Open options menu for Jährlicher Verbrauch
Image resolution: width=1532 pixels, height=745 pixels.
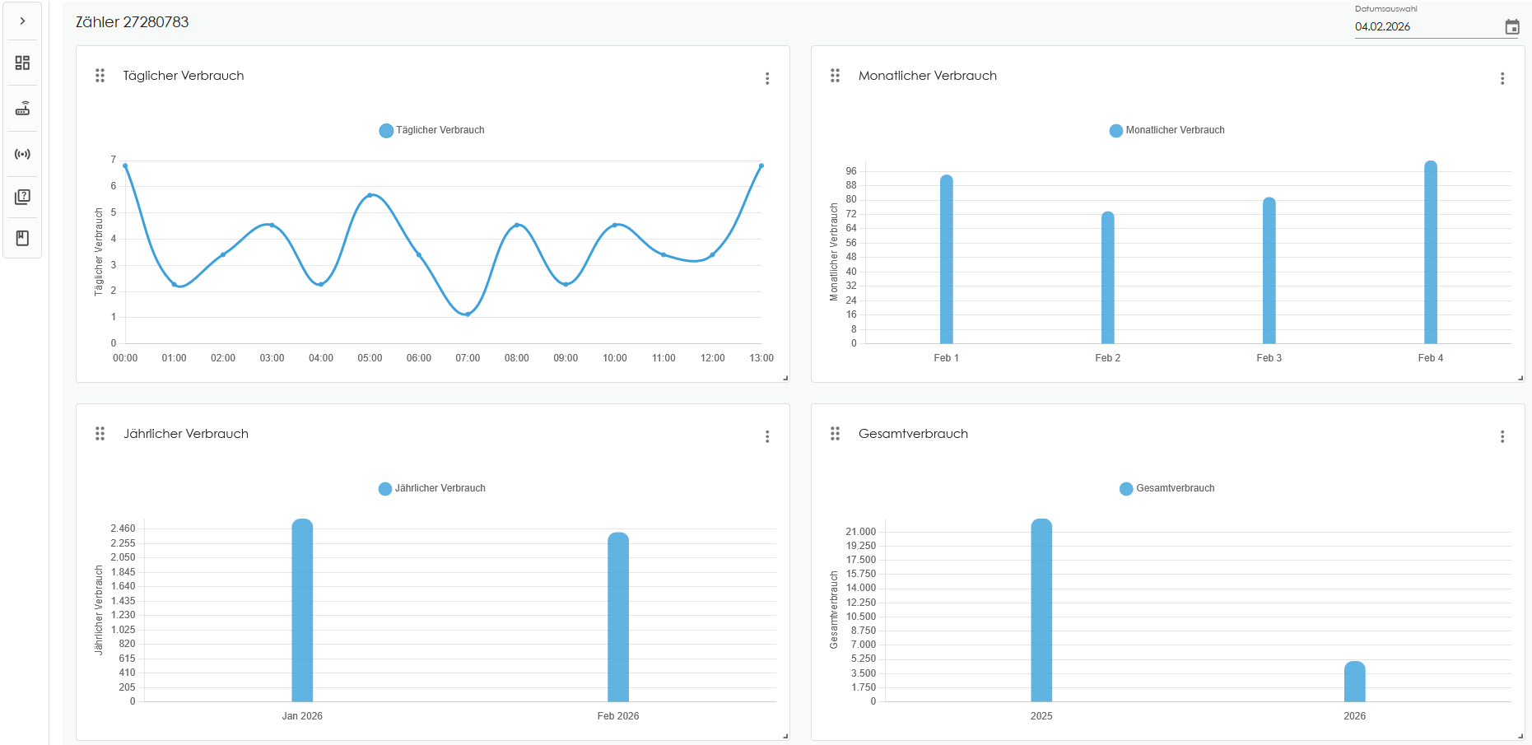(x=766, y=436)
